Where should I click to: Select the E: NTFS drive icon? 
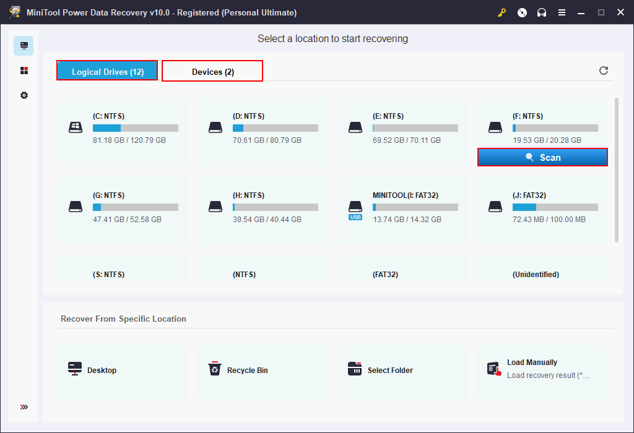(355, 127)
